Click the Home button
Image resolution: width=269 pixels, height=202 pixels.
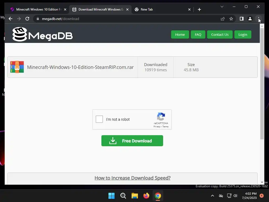180,34
